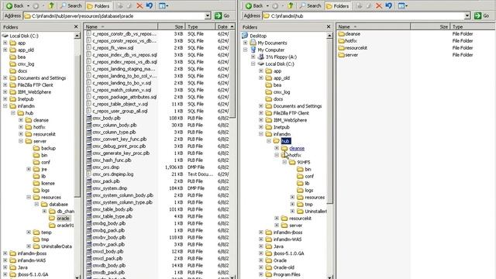The width and height of the screenshot is (496, 279).
Task: Close Folders pane in left window
Action: (76, 27)
